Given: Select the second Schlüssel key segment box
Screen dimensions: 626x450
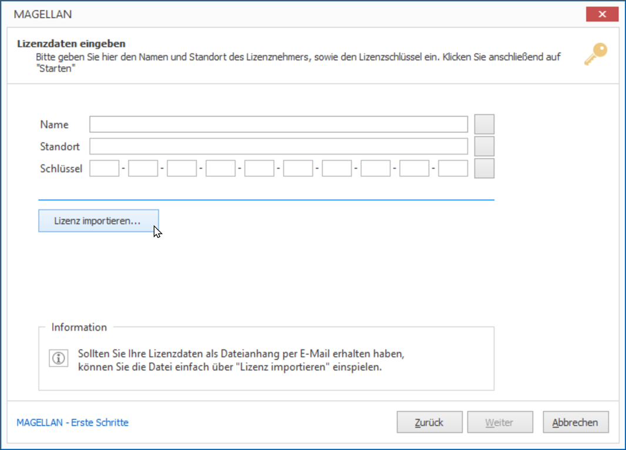Looking at the screenshot, I should click(x=143, y=168).
